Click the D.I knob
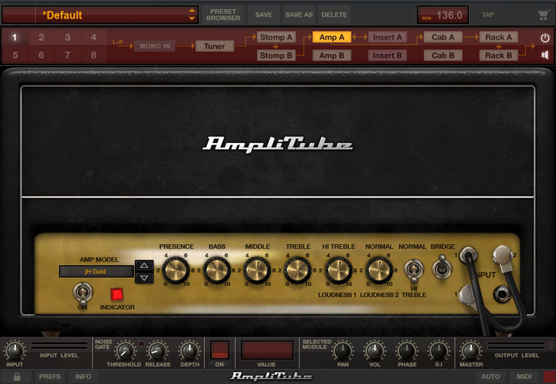Viewport: 556px width, 384px height. tap(439, 351)
